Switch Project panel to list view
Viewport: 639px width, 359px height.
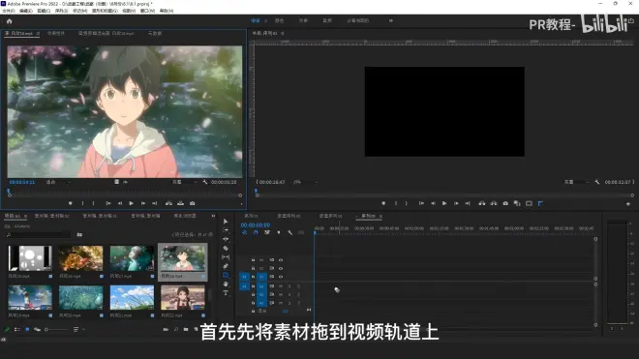click(17, 329)
